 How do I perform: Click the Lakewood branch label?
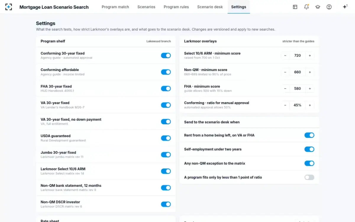(159, 41)
